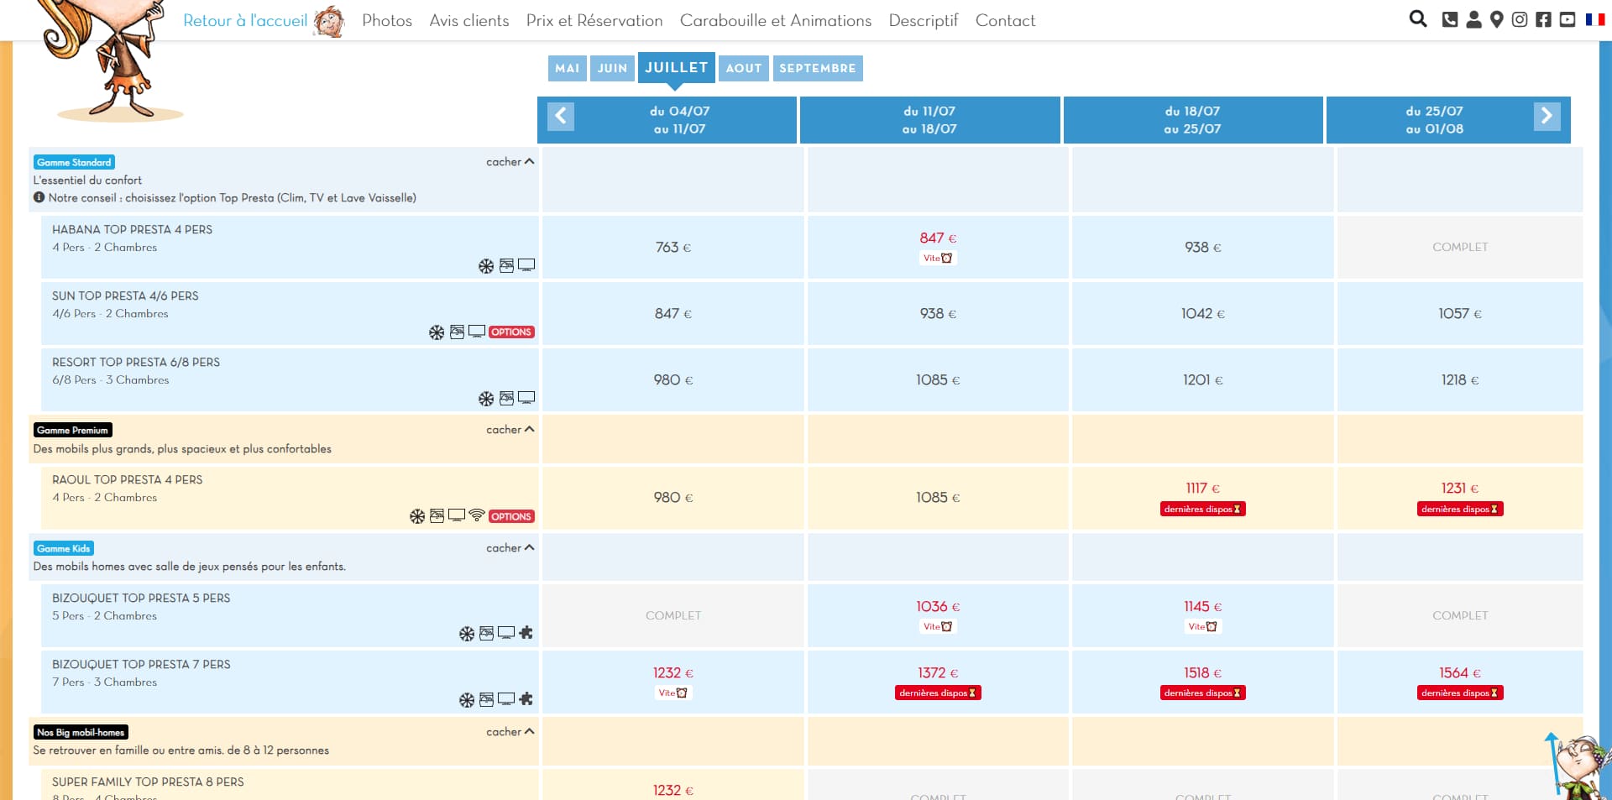
Task: Click the phone icon in header
Action: click(1450, 19)
